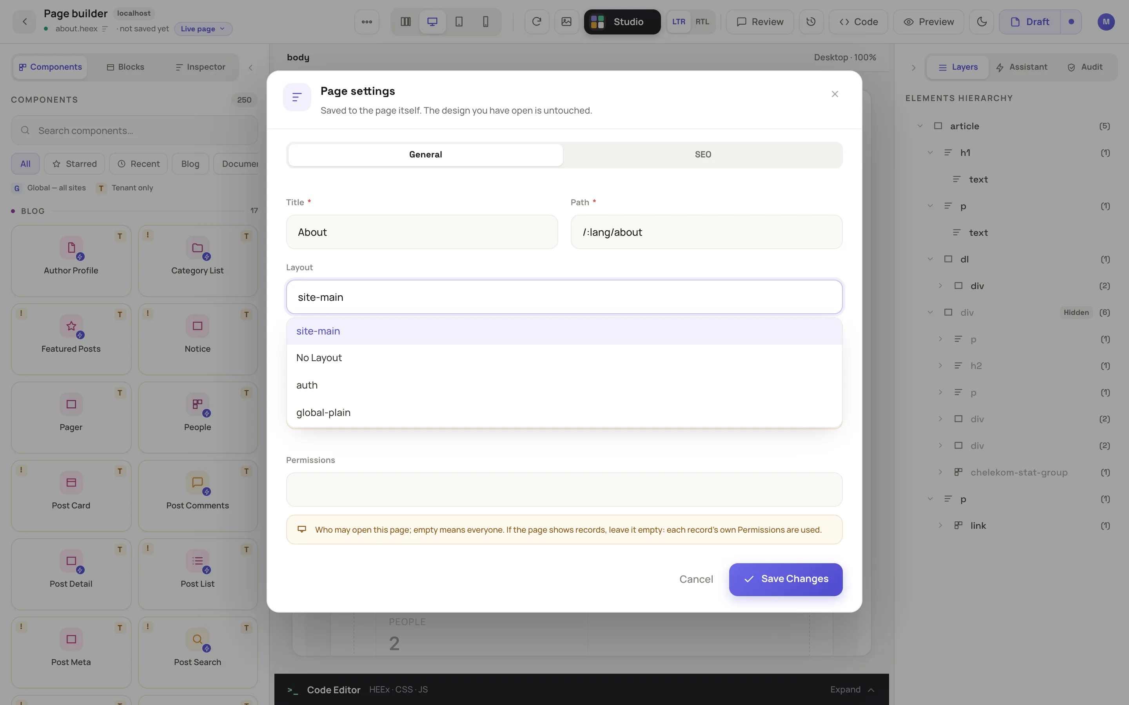
Task: Click the refresh canvas icon
Action: [537, 22]
